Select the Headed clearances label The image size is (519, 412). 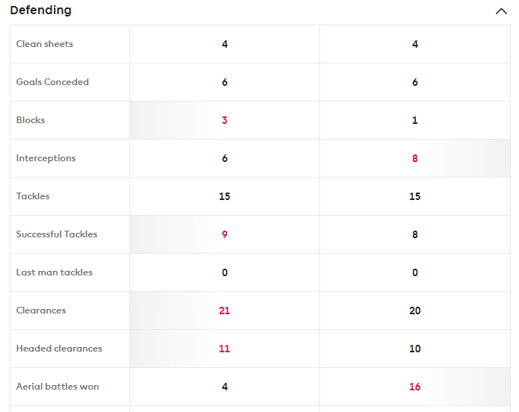coord(59,349)
